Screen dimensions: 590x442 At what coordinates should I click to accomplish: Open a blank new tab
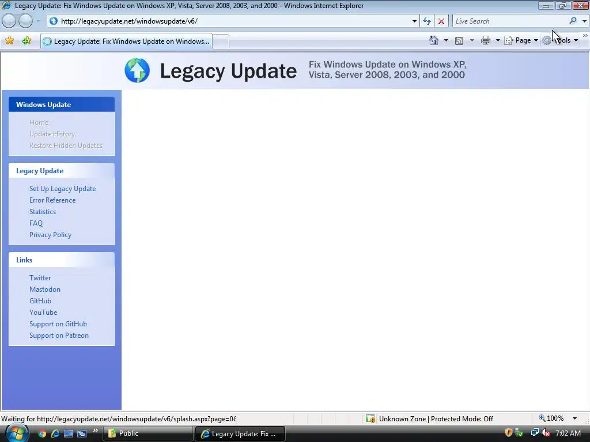[x=221, y=41]
